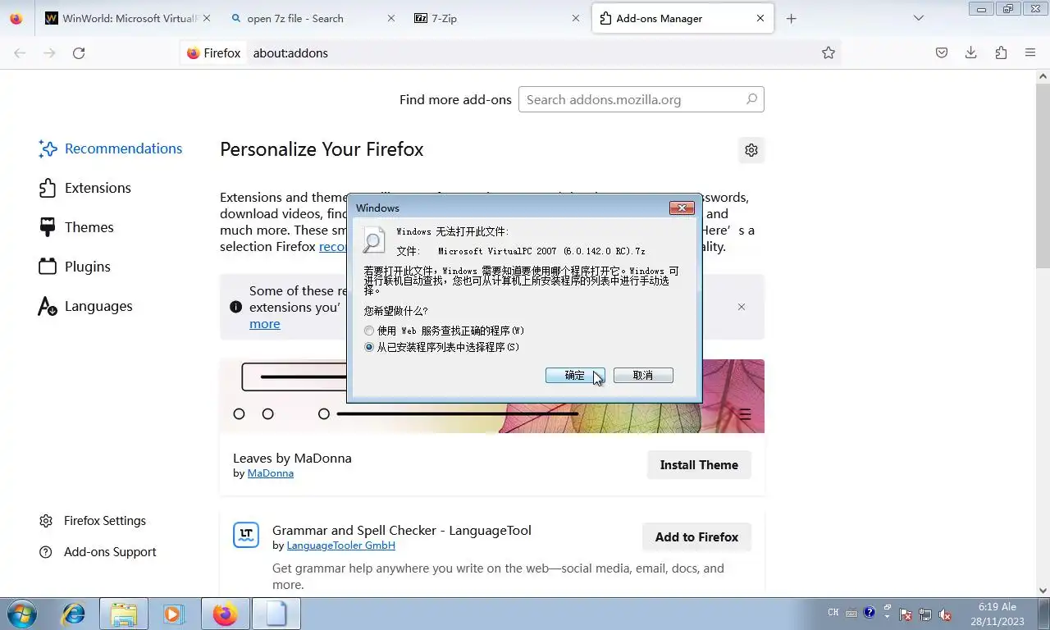Screen dimensions: 1050x630
Task: Open the Themes category
Action: [76, 227]
